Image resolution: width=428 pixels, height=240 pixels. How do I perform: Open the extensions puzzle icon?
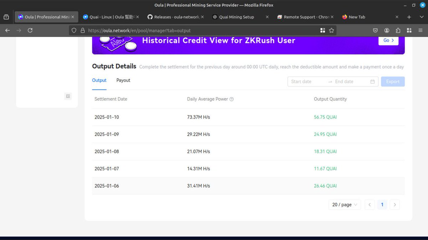tap(398, 31)
